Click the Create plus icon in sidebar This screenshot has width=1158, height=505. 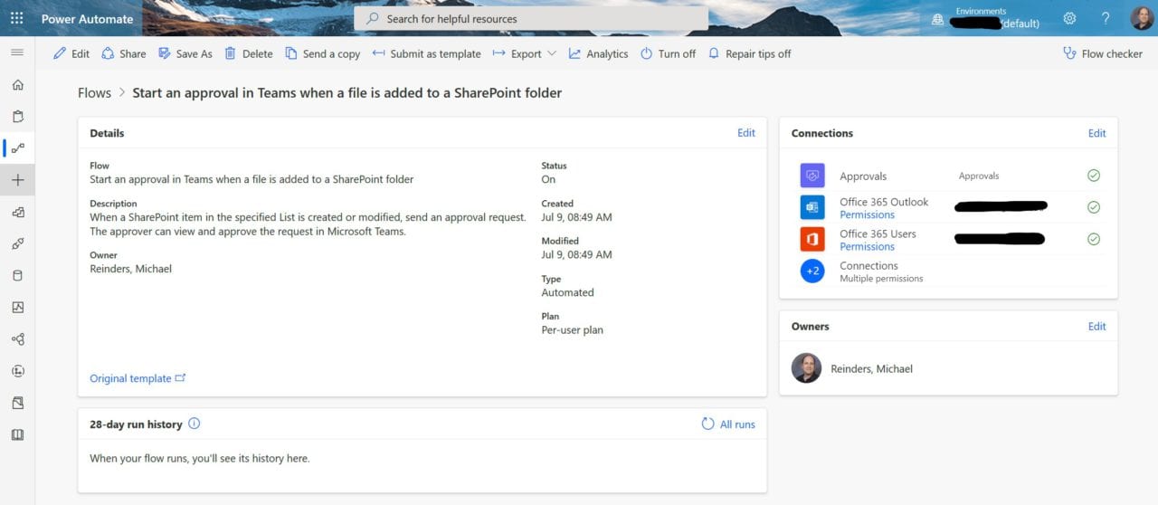17,180
